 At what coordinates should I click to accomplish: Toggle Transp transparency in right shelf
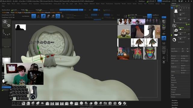tap(164, 58)
